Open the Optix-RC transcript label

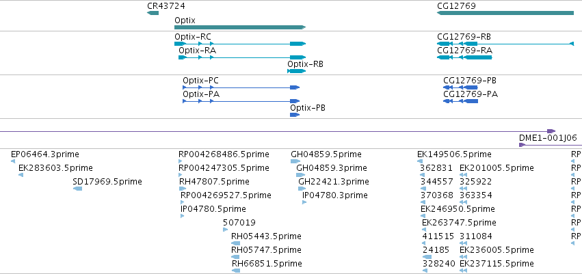tap(193, 37)
